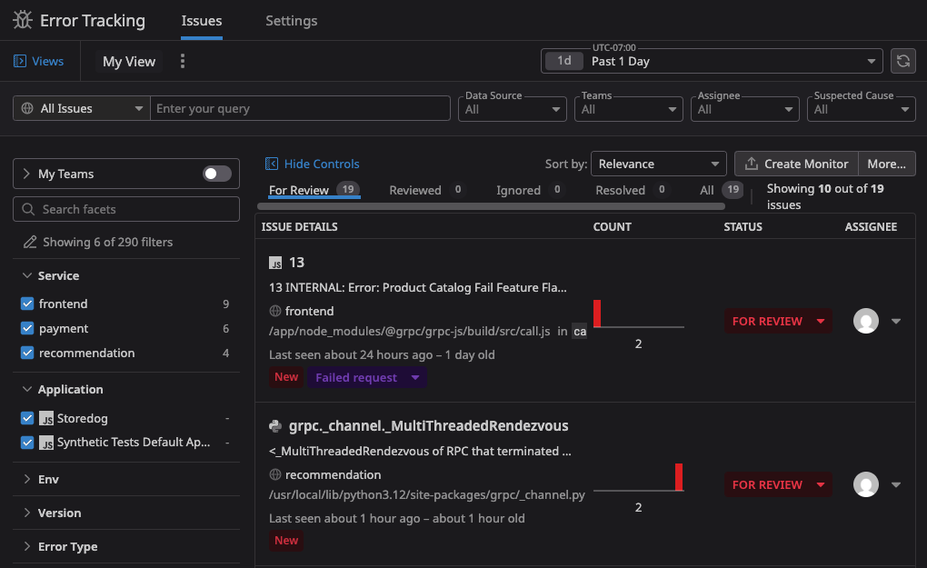The width and height of the screenshot is (927, 568).
Task: Uncheck the frontend service checkbox
Action: point(27,304)
